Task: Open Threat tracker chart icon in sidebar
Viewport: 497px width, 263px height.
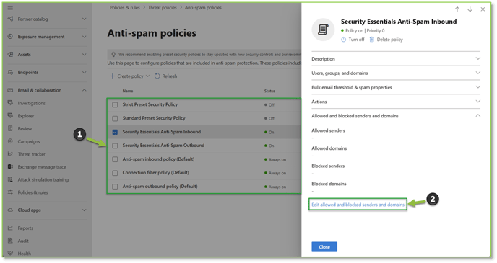Action: [10, 154]
